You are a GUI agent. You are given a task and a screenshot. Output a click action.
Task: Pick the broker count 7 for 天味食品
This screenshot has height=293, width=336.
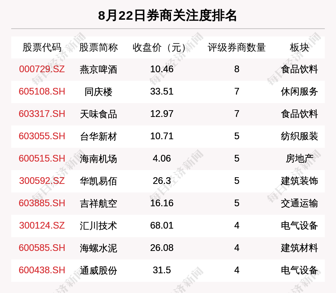[x=237, y=114]
